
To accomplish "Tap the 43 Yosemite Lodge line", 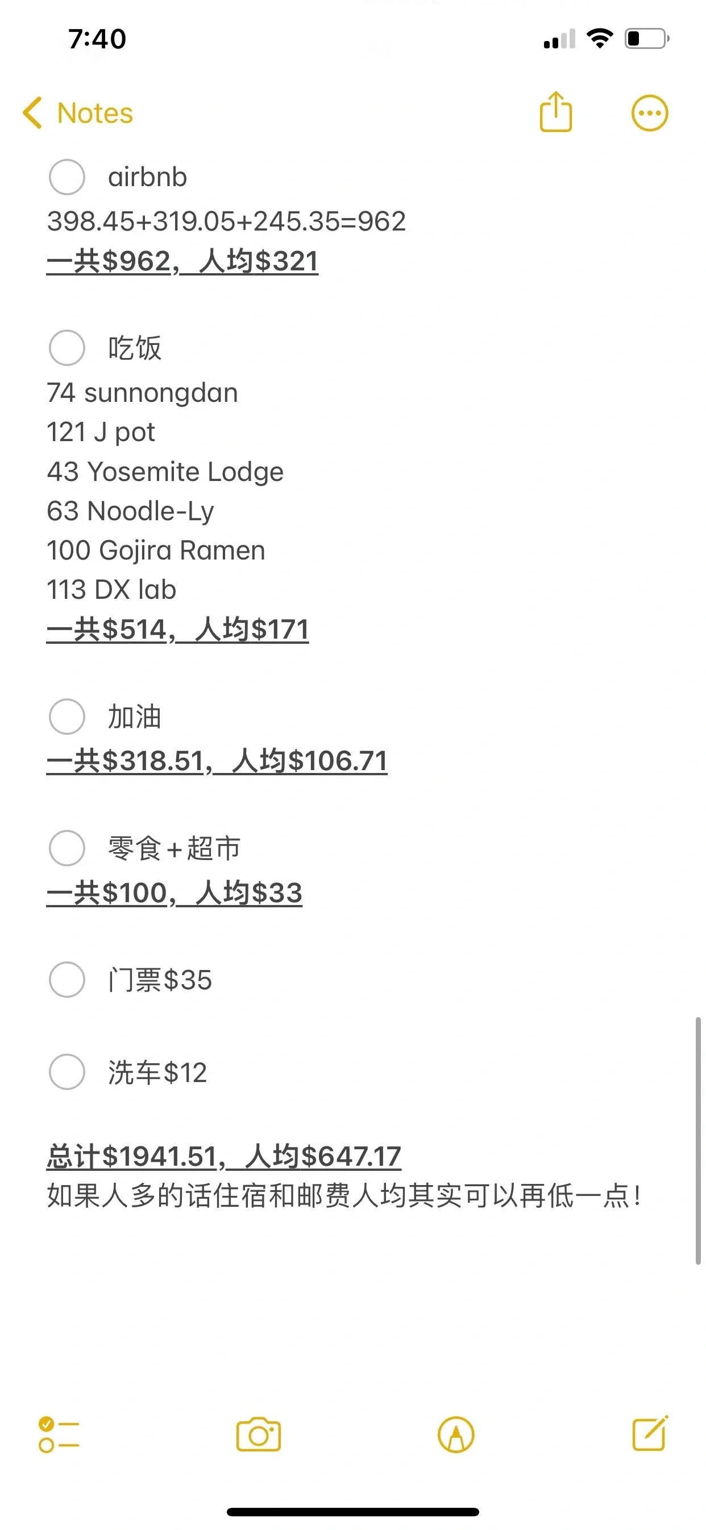I will tap(165, 472).
